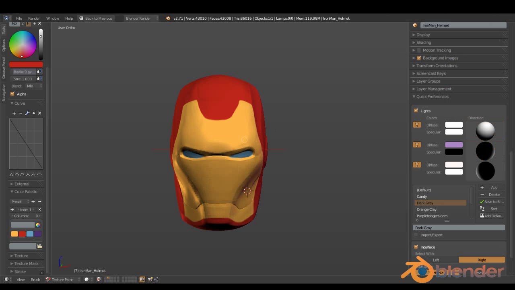The height and width of the screenshot is (290, 515).
Task: Select the Candy theme in the list
Action: click(441, 197)
